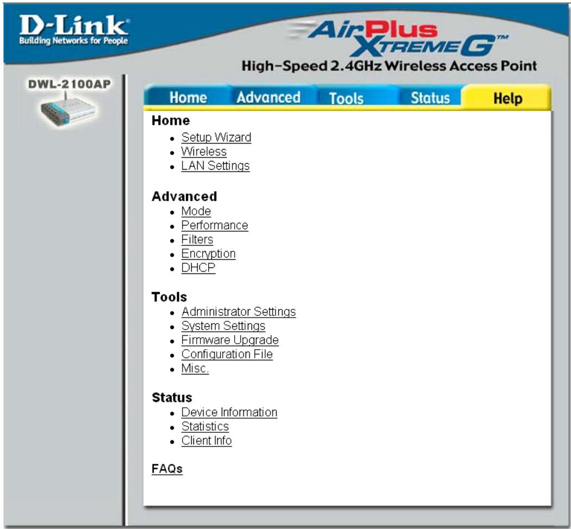Image resolution: width=571 pixels, height=529 pixels.
Task: Open the Filters help link
Action: [197, 240]
